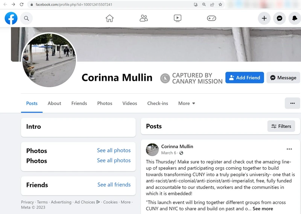Viewport: 301px width, 214px height.
Task: Expand post text with See more
Action: click(x=263, y=209)
